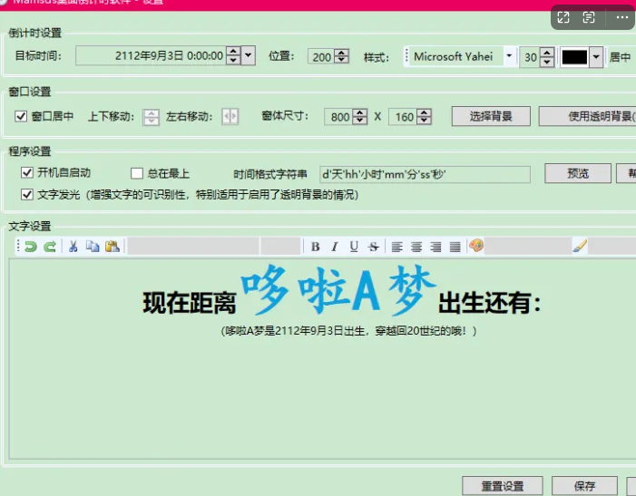Click the black font color swatch
This screenshot has height=496, width=636.
pyautogui.click(x=574, y=57)
